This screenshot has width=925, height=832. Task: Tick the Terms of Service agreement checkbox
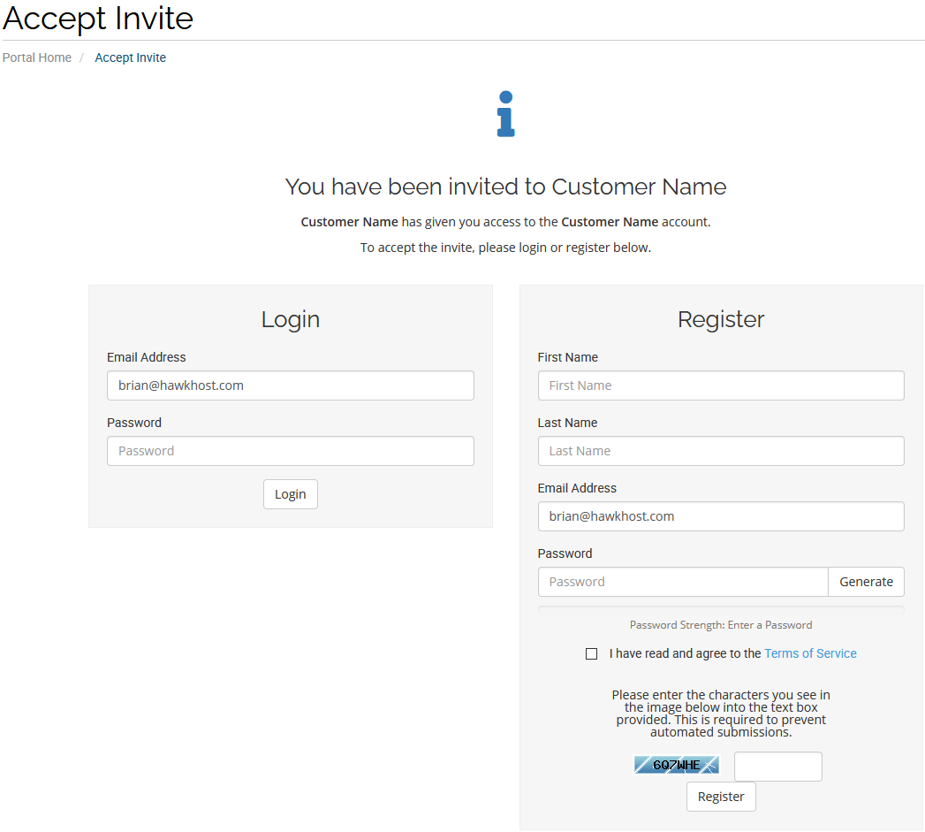tap(591, 653)
